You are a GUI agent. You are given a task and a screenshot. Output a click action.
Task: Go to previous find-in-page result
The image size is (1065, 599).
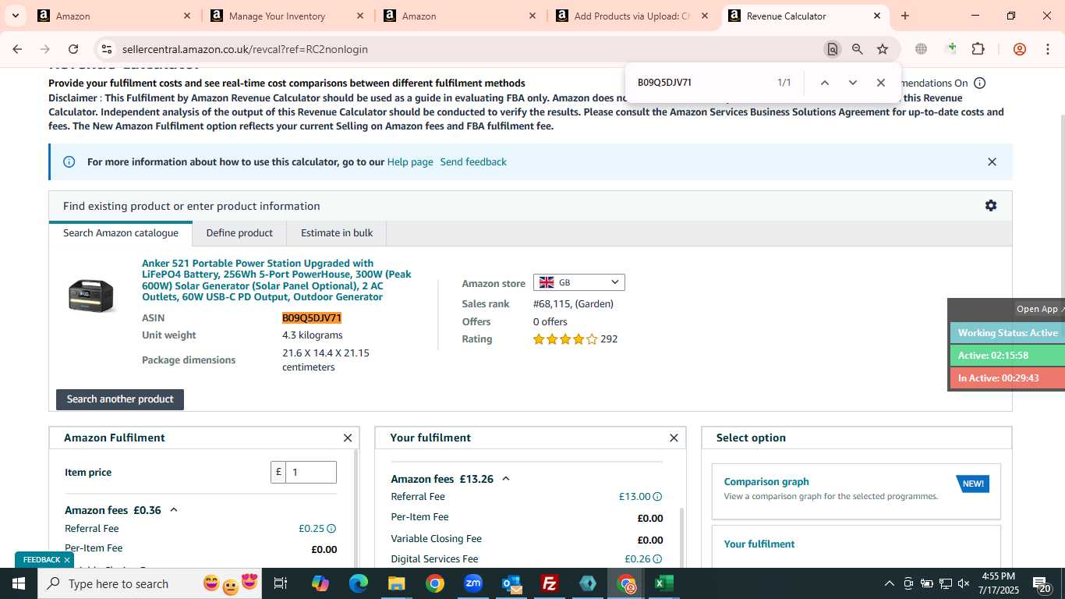click(x=824, y=83)
